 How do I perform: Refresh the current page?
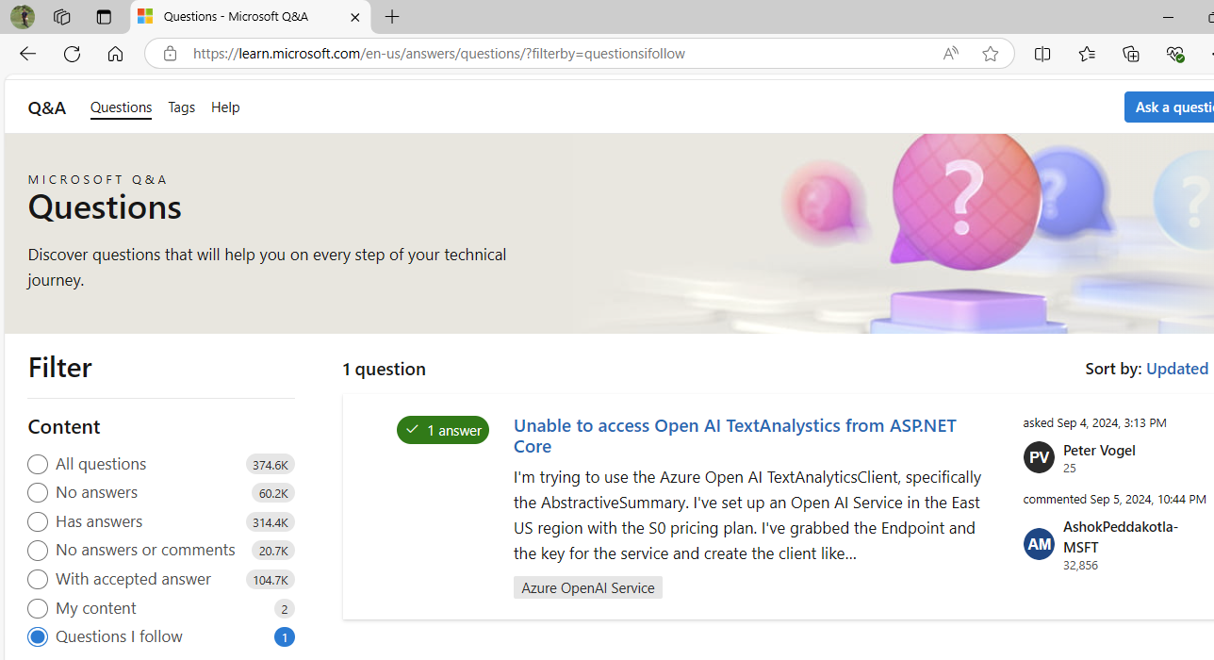72,54
